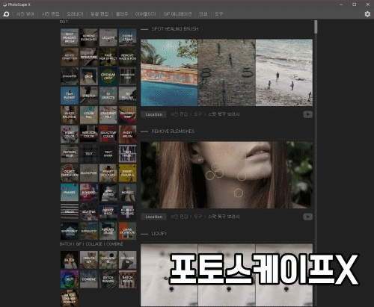Select the Spotlight tile
The image size is (374, 307).
[70, 231]
